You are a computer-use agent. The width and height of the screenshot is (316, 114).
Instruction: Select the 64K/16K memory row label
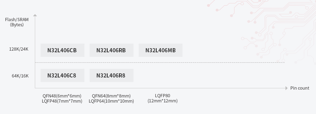click(20, 76)
